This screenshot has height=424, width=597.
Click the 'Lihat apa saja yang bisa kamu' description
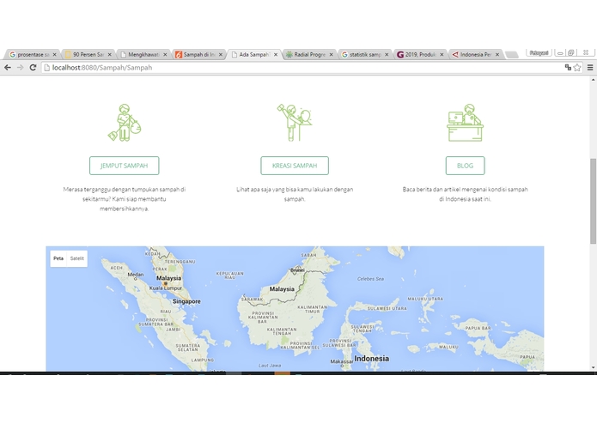tap(295, 194)
